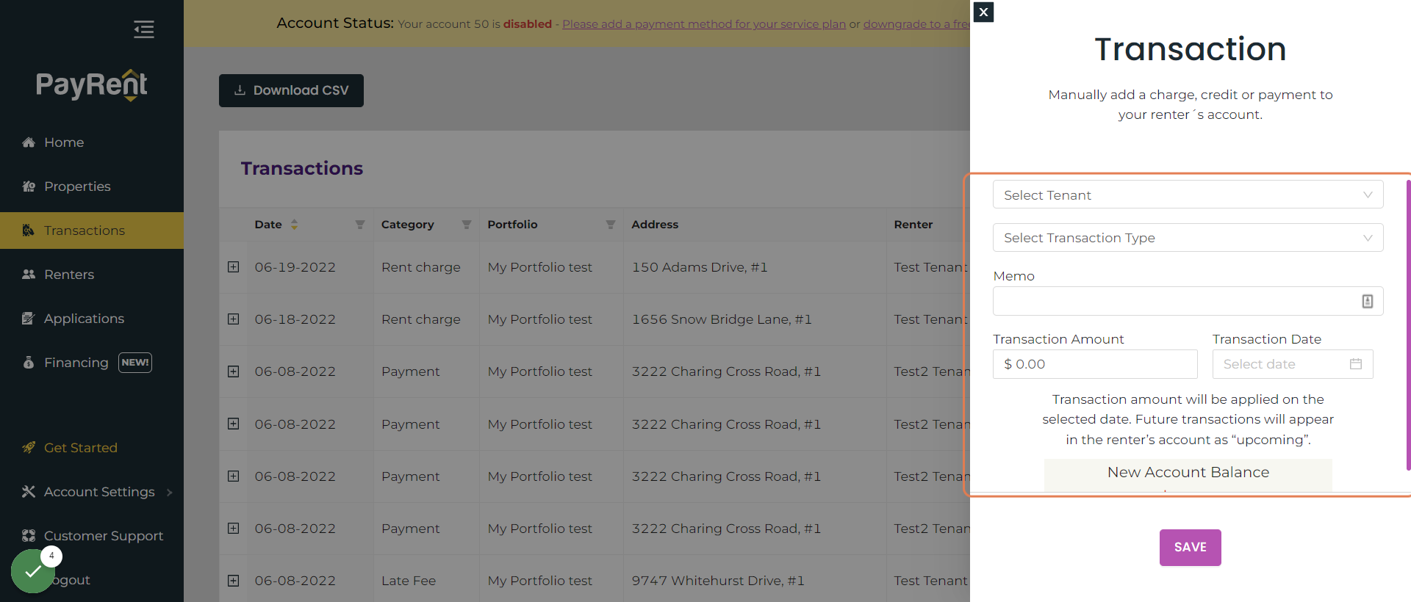This screenshot has height=602, width=1411.
Task: Open the Transaction Date picker
Action: click(1293, 364)
